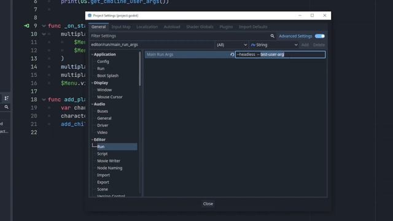Select Export under Editor
393x221 pixels.
(x=103, y=182)
